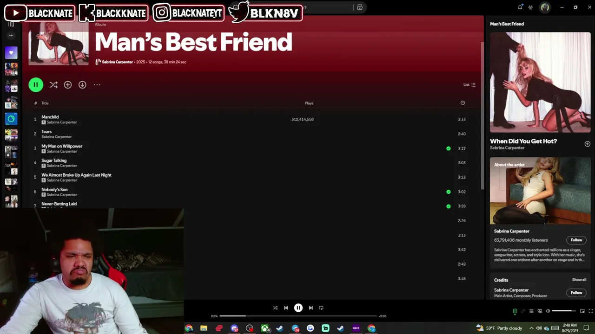
Task: Create a new playlist with the plus icon
Action: tap(11, 35)
